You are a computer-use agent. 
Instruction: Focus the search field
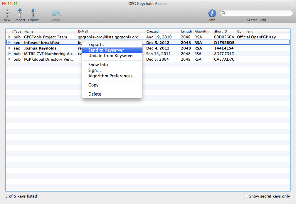coord(257,13)
